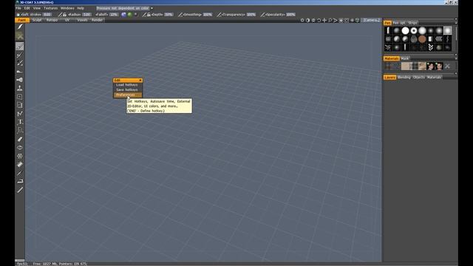Click the Transparency value field
473x266 pixels.
click(x=251, y=15)
